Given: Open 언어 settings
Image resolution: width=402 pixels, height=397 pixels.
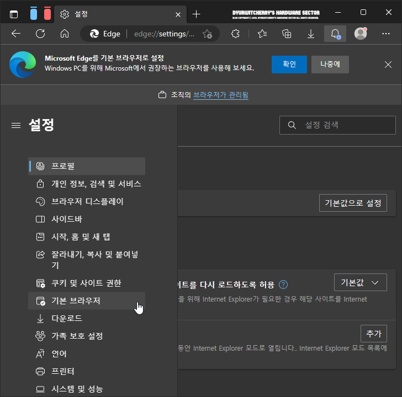Looking at the screenshot, I should click(87, 354).
